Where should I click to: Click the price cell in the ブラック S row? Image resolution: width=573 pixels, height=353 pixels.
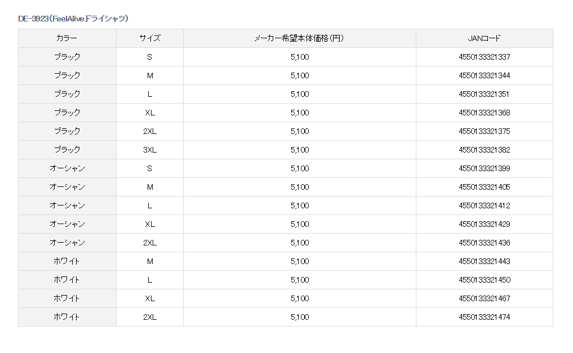coord(299,57)
